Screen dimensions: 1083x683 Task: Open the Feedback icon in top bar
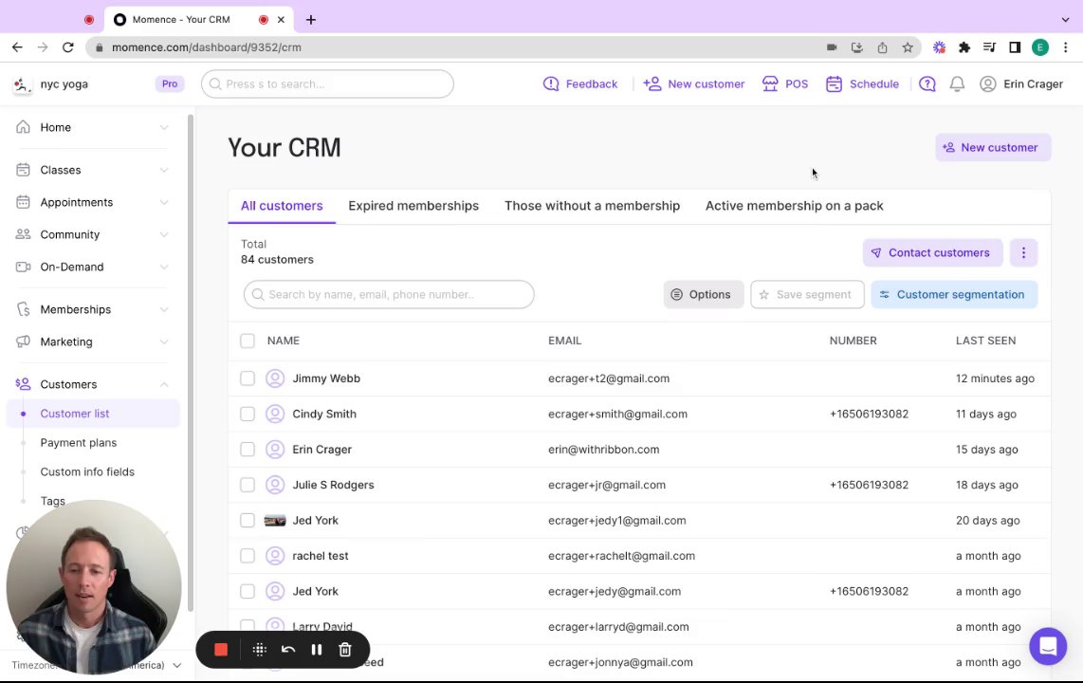pos(550,83)
